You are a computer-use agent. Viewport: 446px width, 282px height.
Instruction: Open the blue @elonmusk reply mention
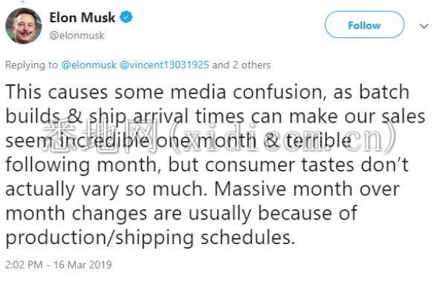(88, 65)
